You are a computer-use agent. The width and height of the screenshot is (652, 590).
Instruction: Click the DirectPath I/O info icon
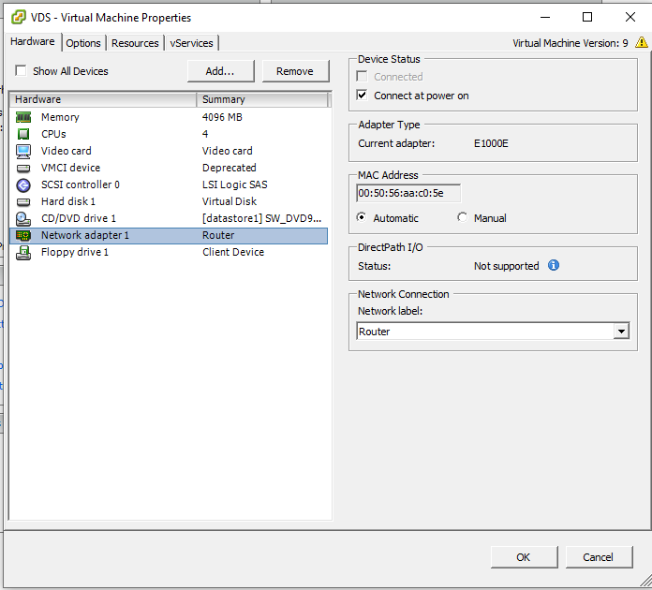click(x=554, y=265)
